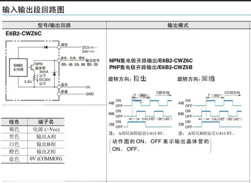The image size is (251, 183).
Task: Select the 黑色、白色、橙色 wire label
Action: click(73, 58)
